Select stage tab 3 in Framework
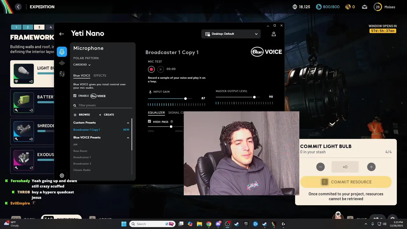Viewport: 407px width, 229px height. 39,27
